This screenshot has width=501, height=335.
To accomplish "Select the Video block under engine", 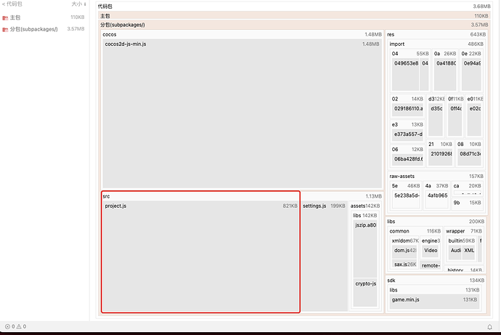I will [x=430, y=251].
